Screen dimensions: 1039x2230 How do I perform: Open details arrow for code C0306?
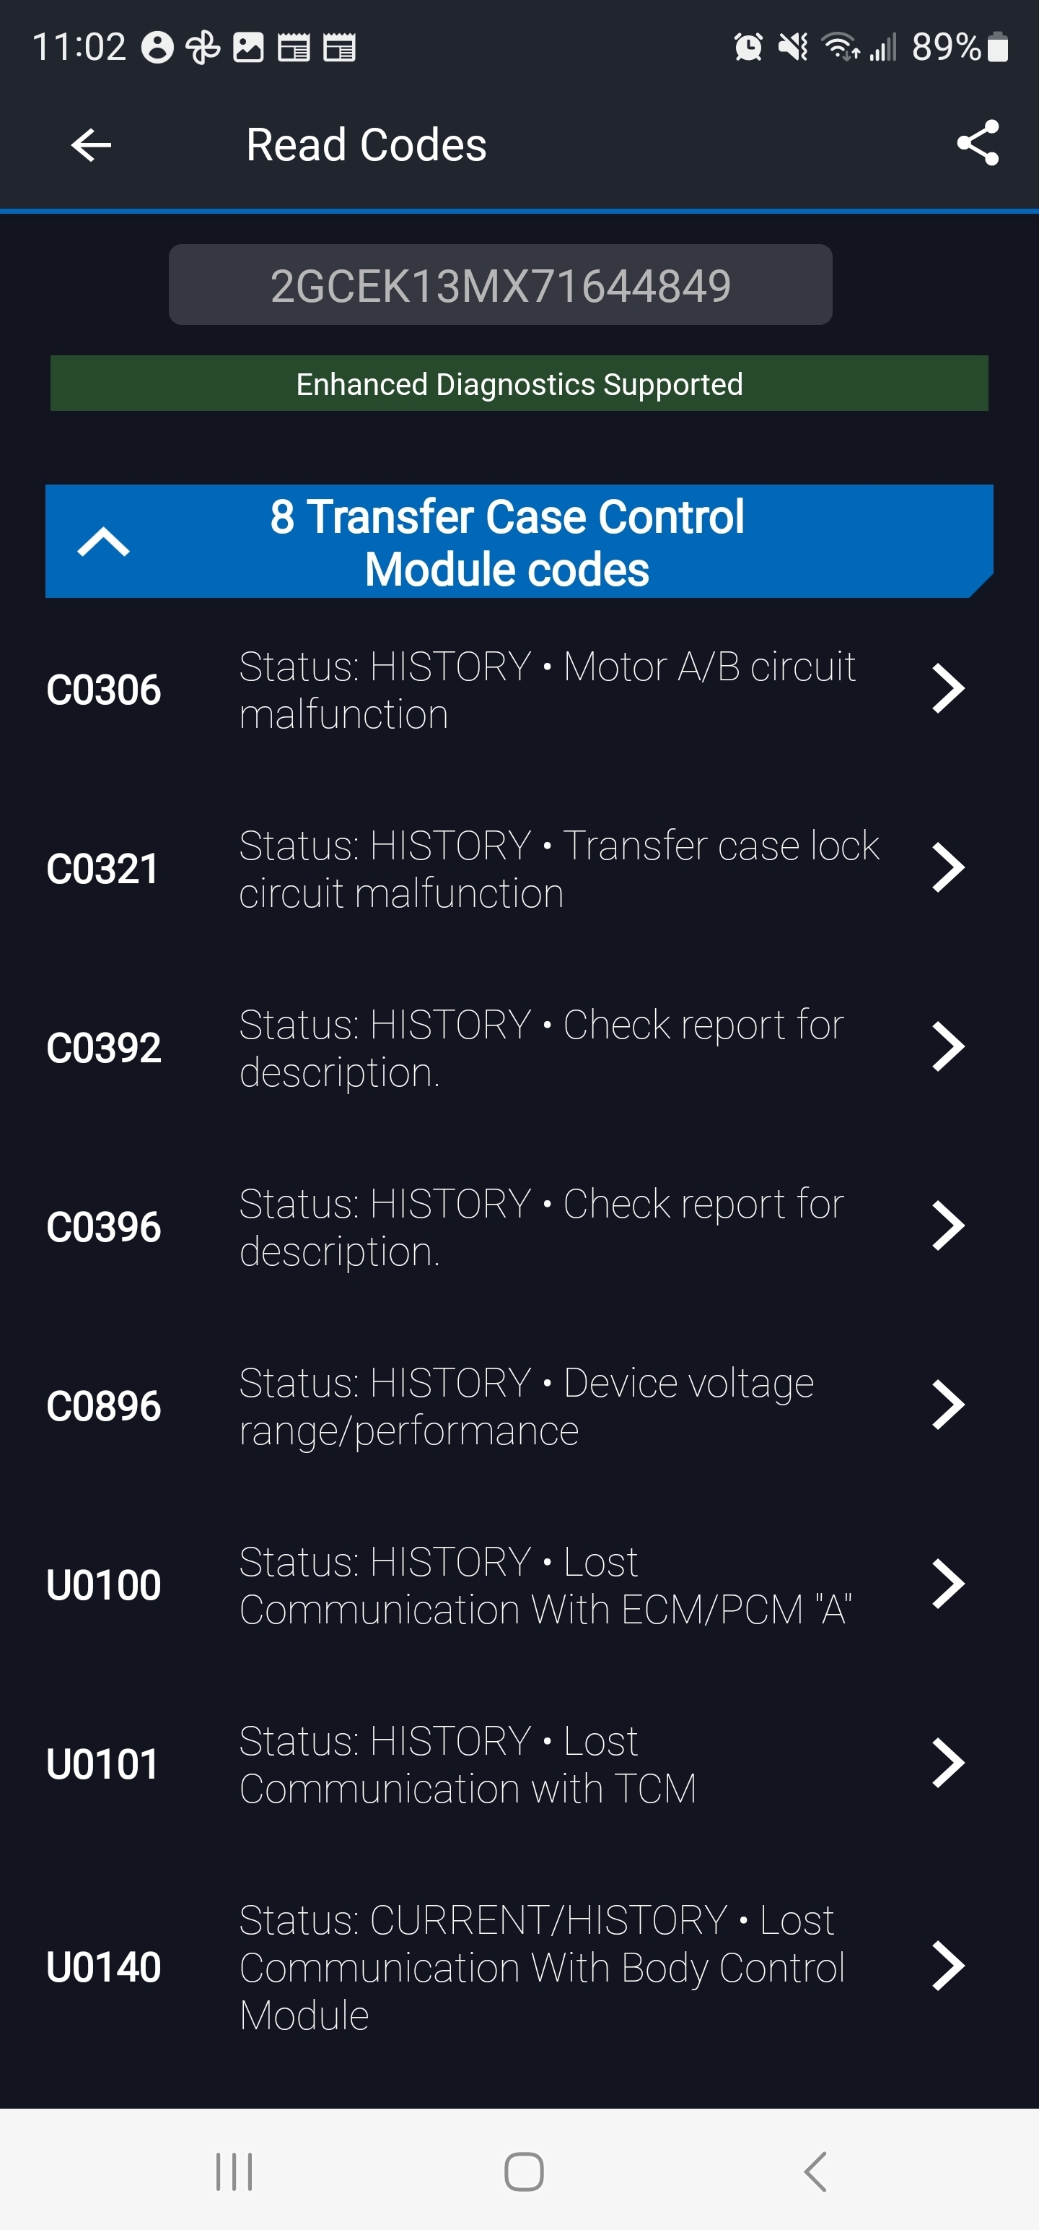947,689
